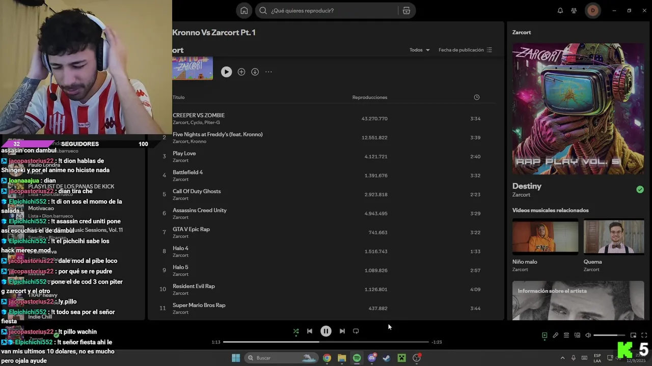Open the ESP LAA language switcher
This screenshot has width=652, height=366.
(x=597, y=358)
